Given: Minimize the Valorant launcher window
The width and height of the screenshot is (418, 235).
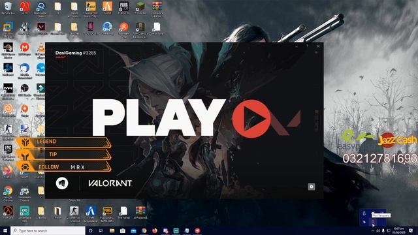Looking at the screenshot, I should click(297, 46).
